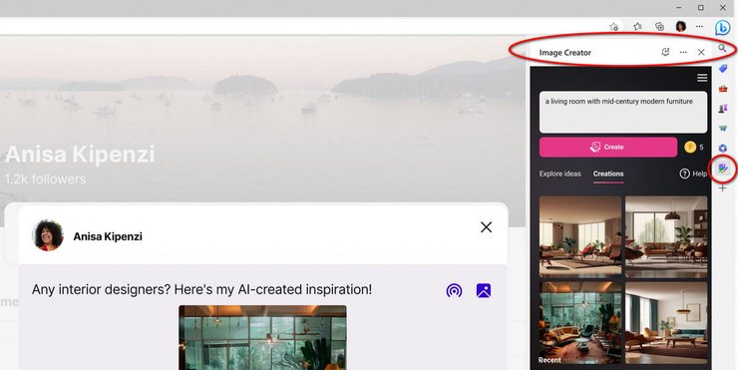Open the fourth living room image with white walls
738x370 pixels.
[x=666, y=322]
